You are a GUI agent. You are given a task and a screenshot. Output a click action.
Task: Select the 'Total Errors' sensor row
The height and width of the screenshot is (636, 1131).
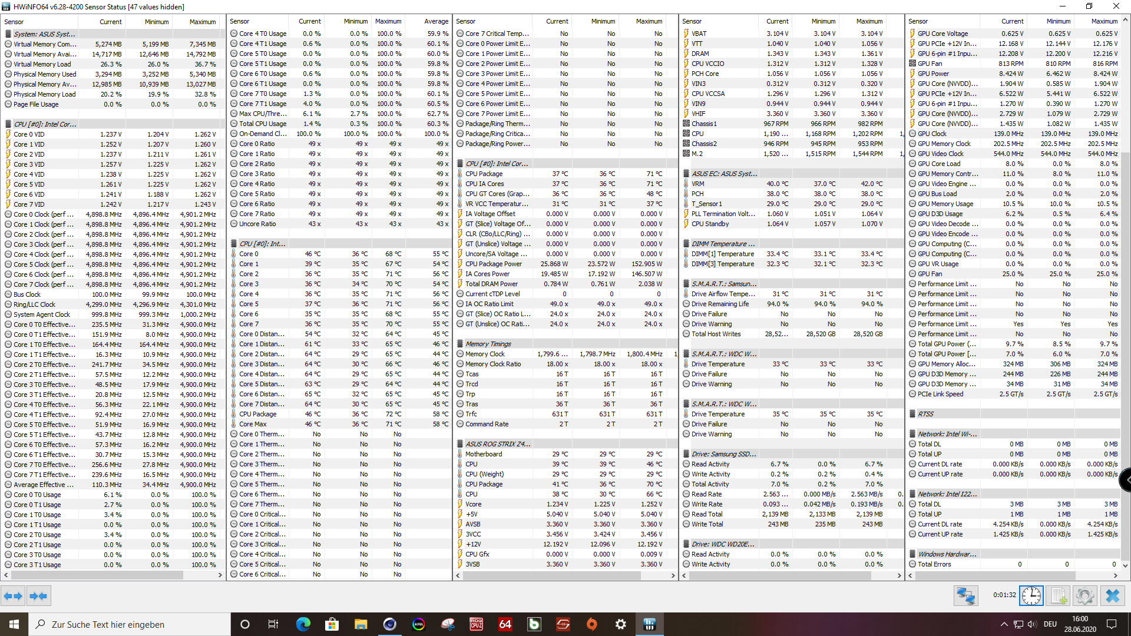click(x=1013, y=564)
